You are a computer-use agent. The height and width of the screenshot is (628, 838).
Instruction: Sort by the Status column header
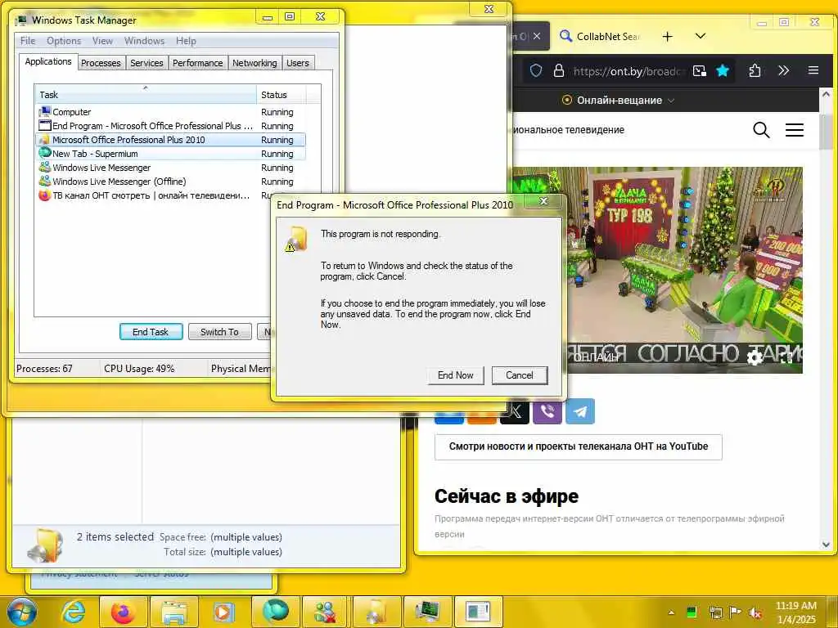click(x=282, y=95)
